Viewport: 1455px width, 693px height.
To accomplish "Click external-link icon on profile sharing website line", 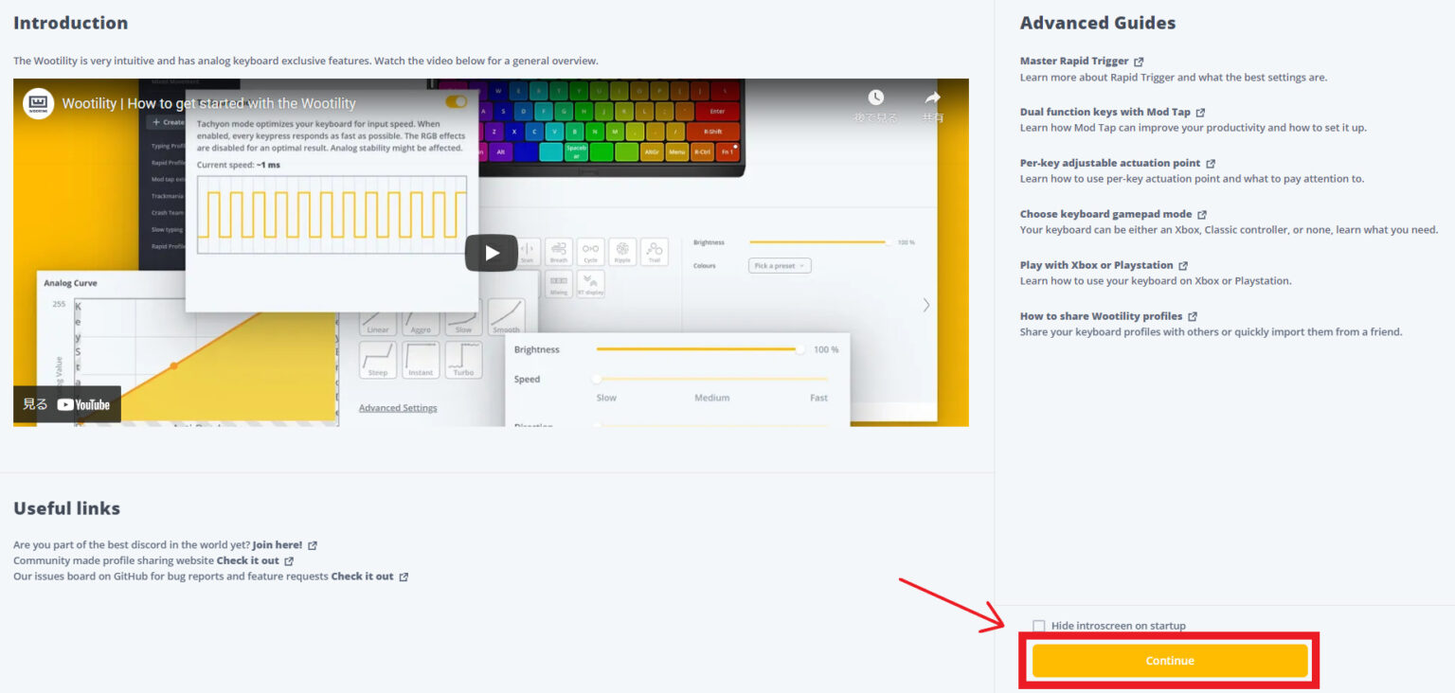I will click(289, 561).
